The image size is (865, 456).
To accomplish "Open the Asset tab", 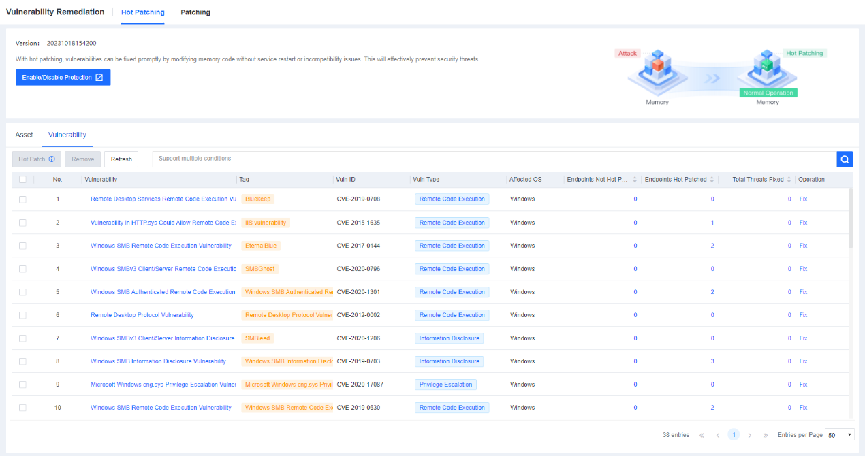I will tap(24, 135).
